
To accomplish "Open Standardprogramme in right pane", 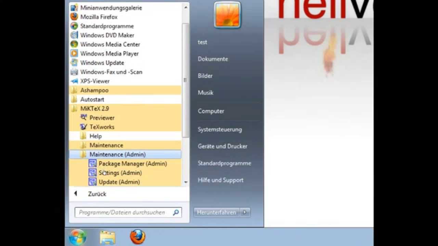I will point(224,163).
